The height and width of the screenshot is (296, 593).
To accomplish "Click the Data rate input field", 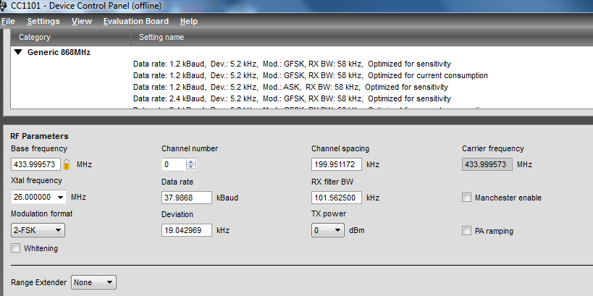I will pyautogui.click(x=187, y=198).
